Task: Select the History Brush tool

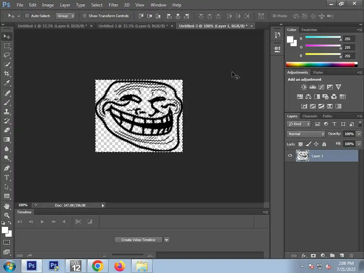Action: pyautogui.click(x=7, y=121)
